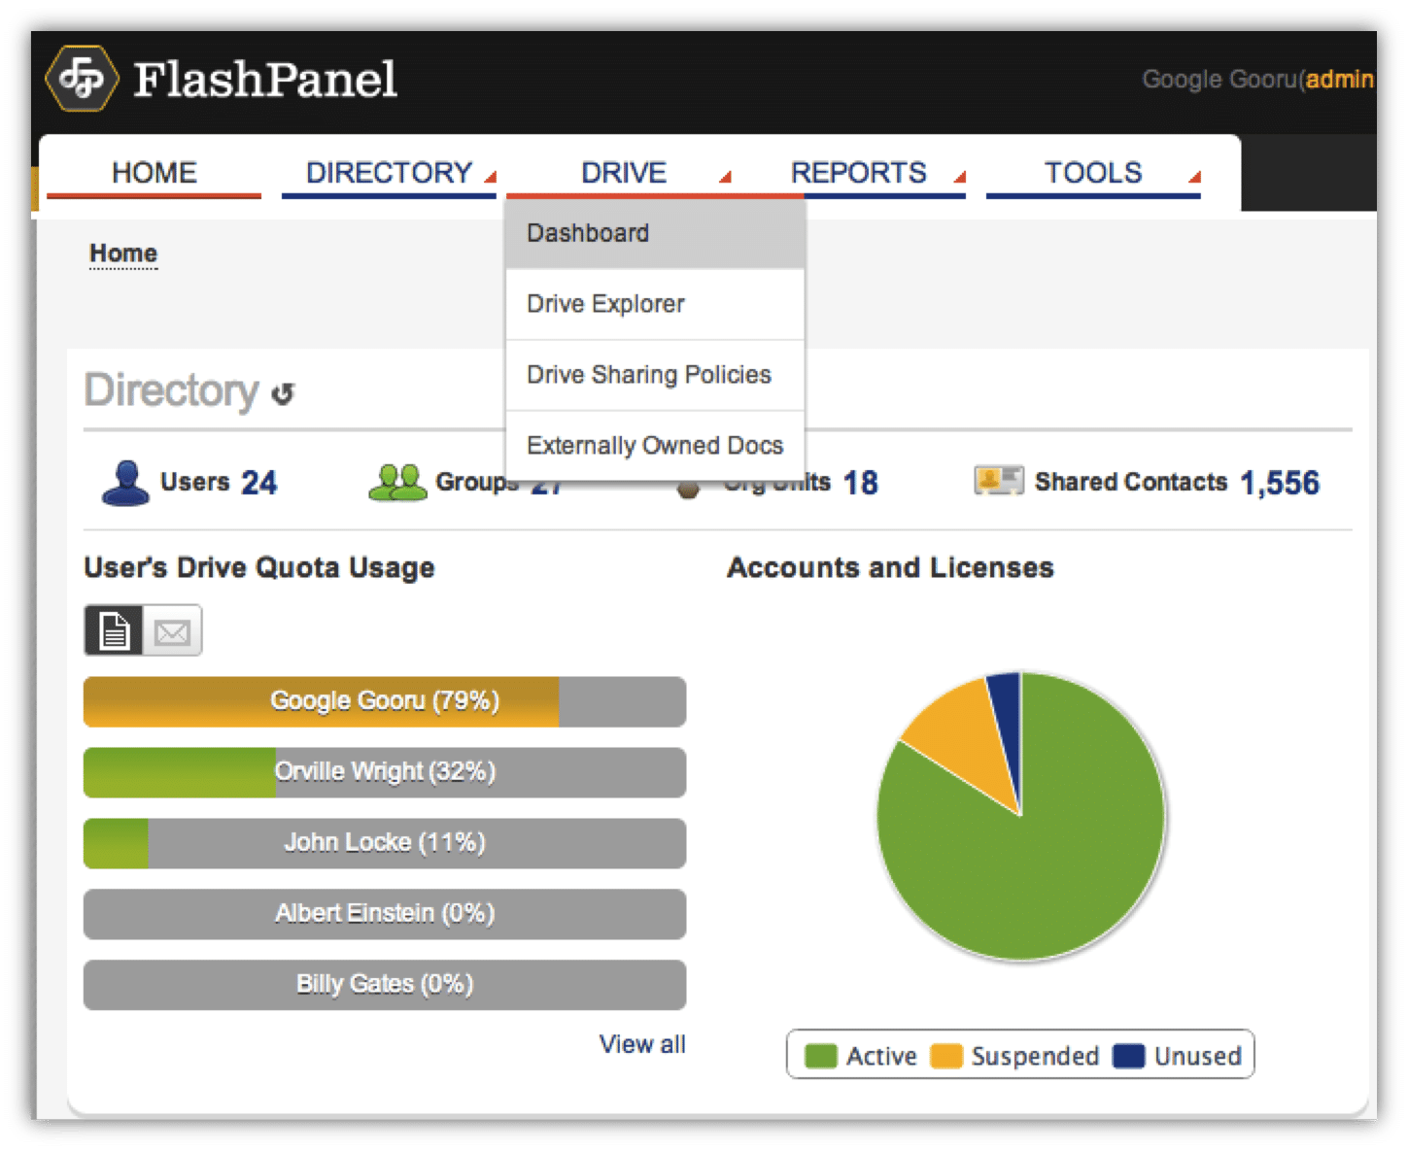Click the Users label text
1408x1151 pixels.
coord(194,482)
